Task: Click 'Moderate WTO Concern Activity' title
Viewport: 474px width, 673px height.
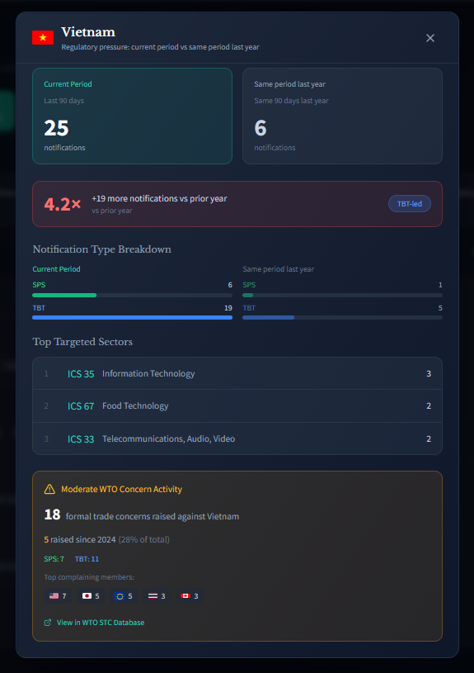Action: click(x=122, y=489)
